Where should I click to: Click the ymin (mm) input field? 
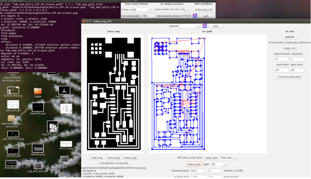297,70
